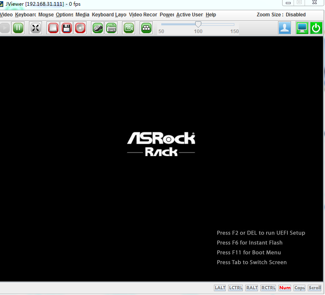Click the green Power status button

(x=316, y=28)
